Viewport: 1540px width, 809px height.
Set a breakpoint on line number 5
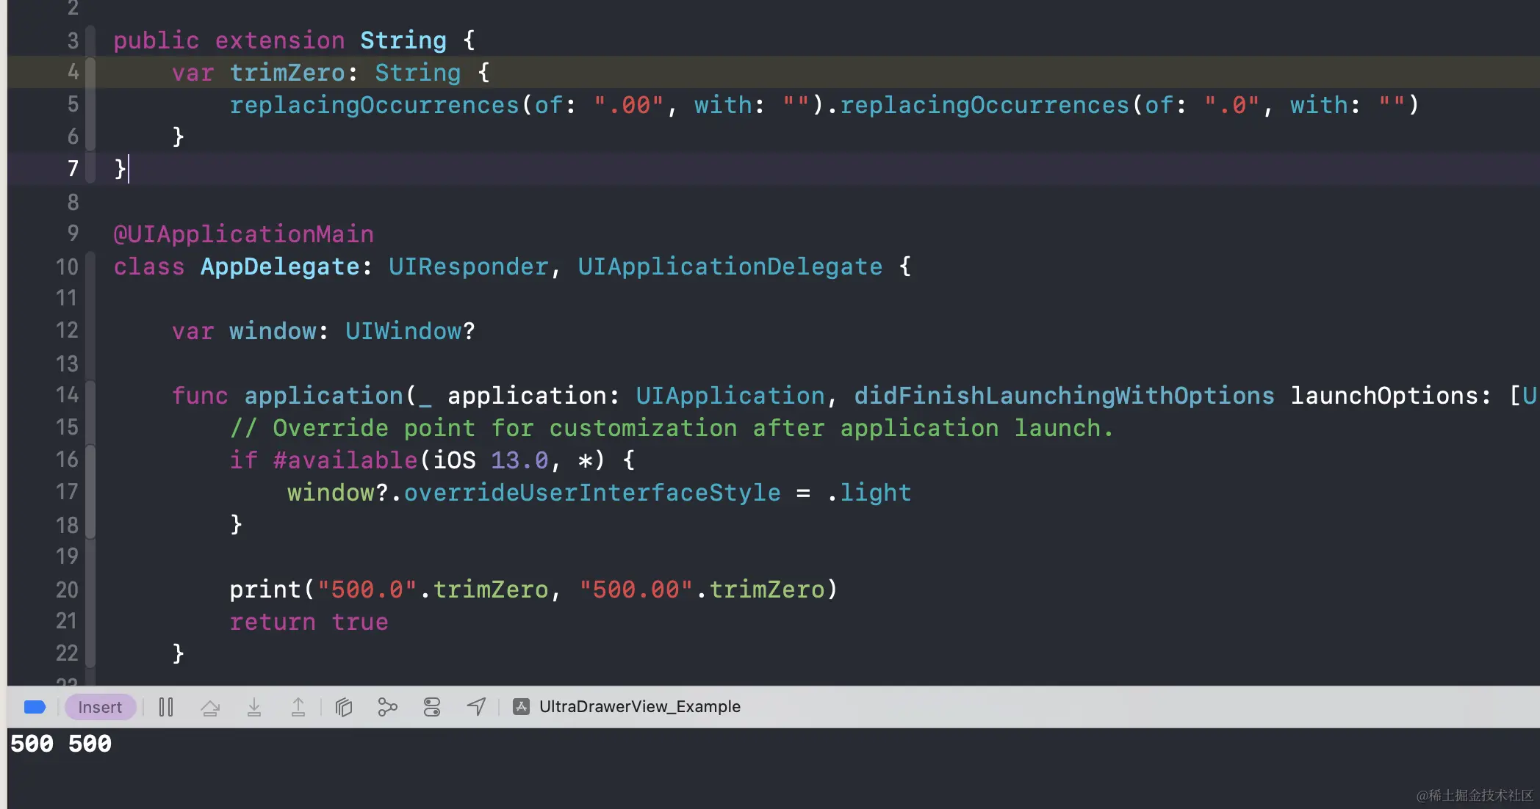[72, 104]
